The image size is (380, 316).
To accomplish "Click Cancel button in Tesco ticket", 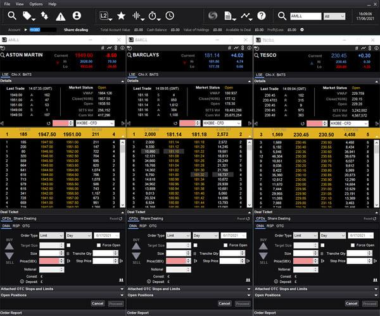I will (x=351, y=303).
